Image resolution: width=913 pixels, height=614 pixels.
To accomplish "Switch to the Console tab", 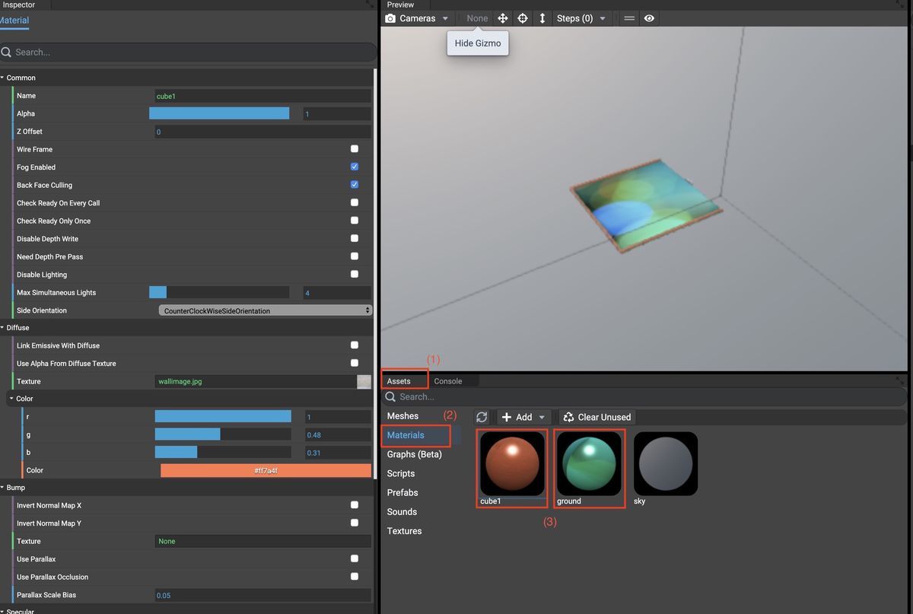I will click(447, 380).
